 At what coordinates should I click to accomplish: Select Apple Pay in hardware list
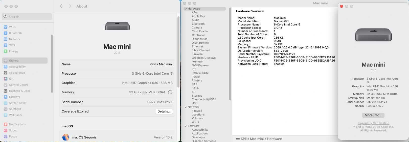(198, 16)
